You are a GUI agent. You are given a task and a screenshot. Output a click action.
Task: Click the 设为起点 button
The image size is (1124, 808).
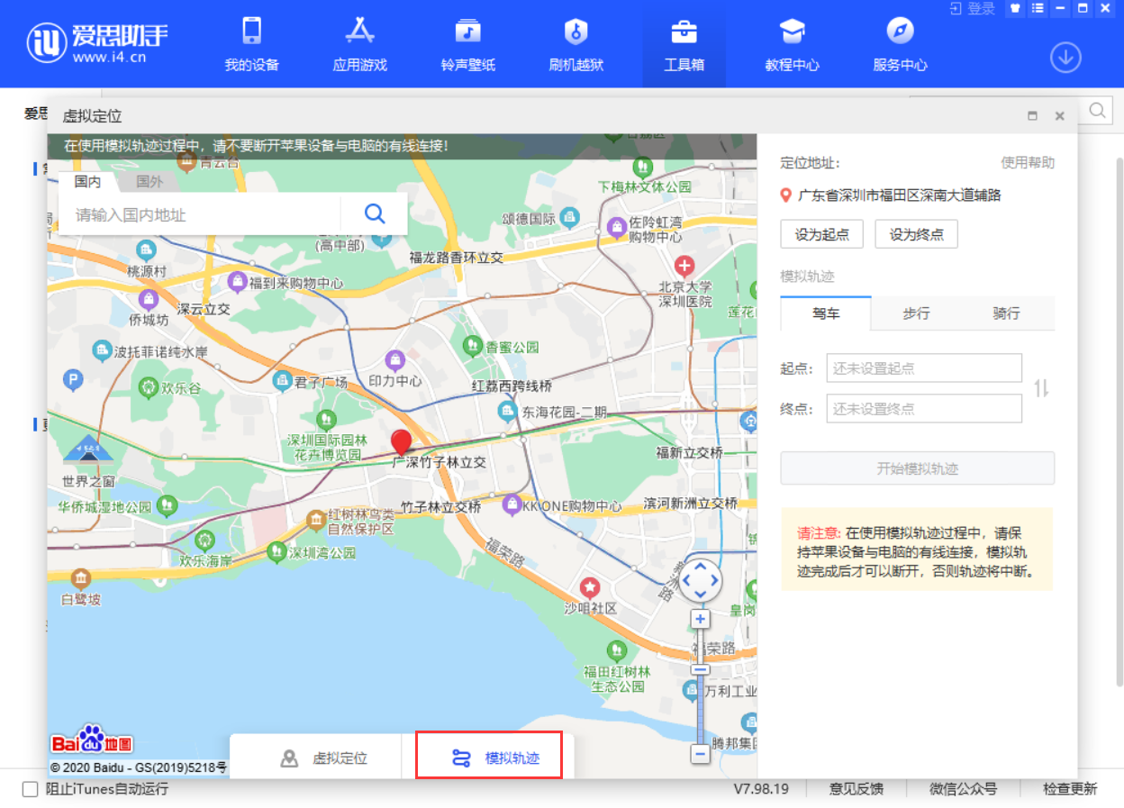(820, 233)
